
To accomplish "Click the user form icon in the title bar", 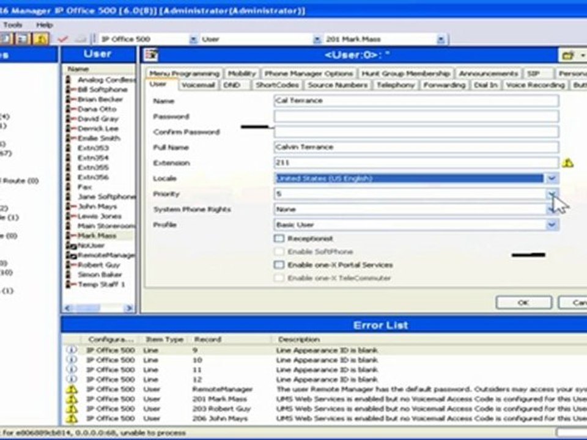I will (x=152, y=55).
